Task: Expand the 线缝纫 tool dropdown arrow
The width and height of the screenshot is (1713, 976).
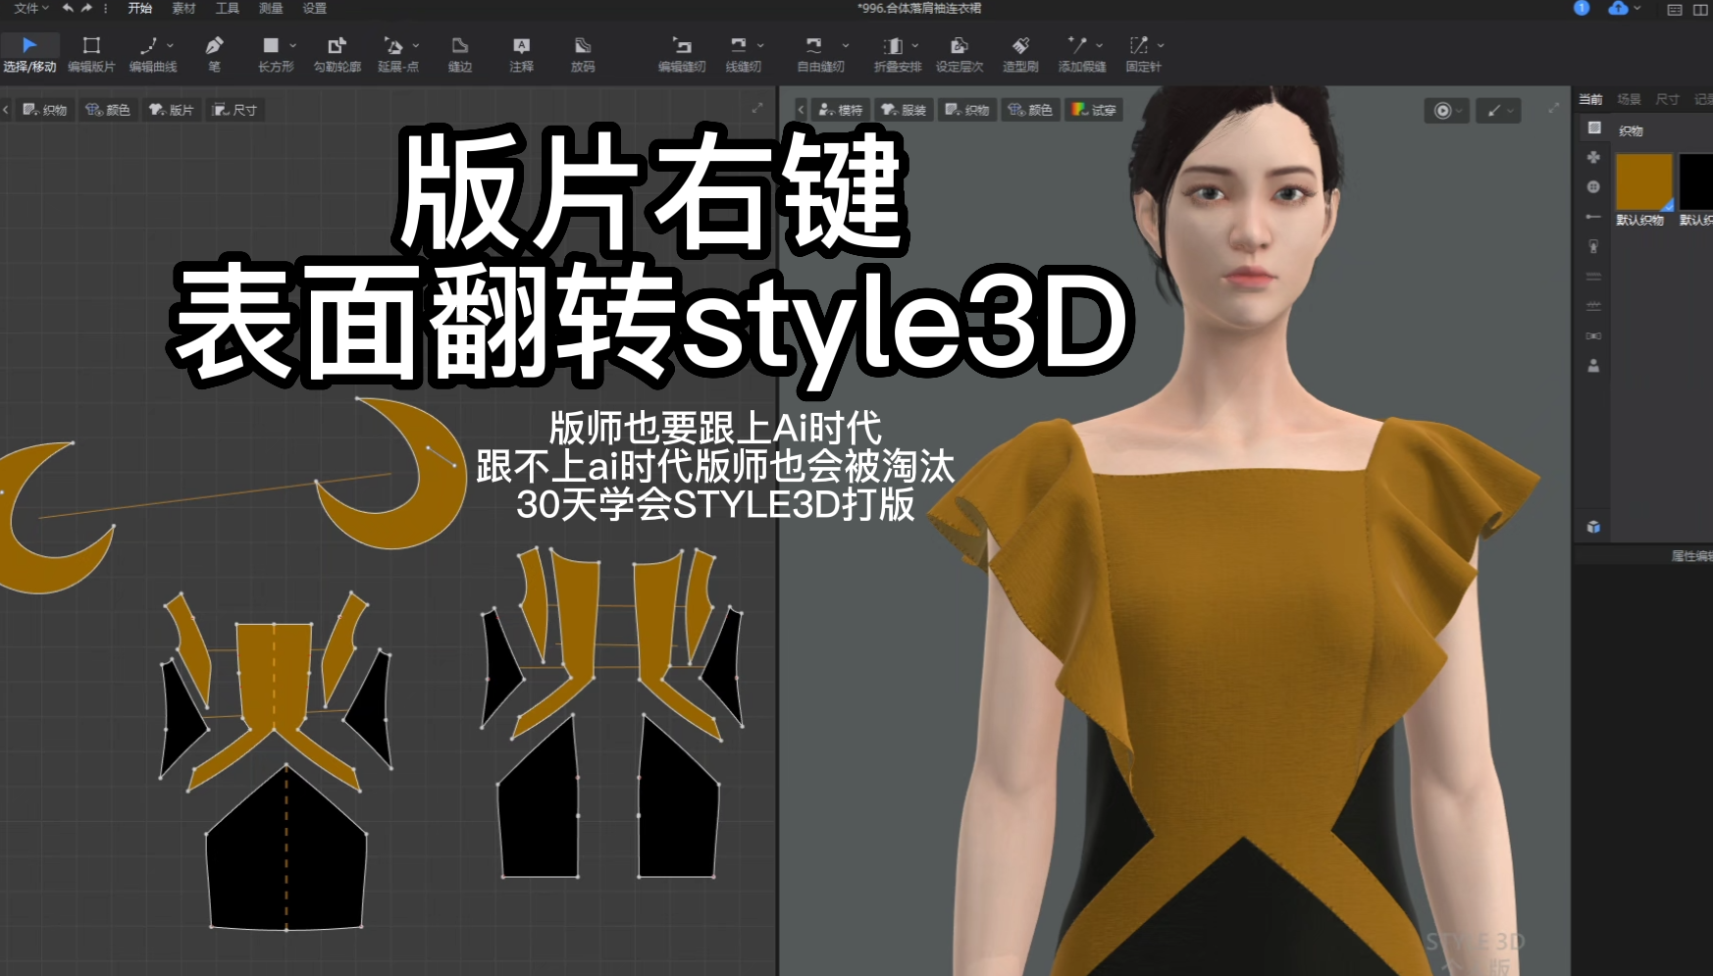Action: tap(760, 45)
